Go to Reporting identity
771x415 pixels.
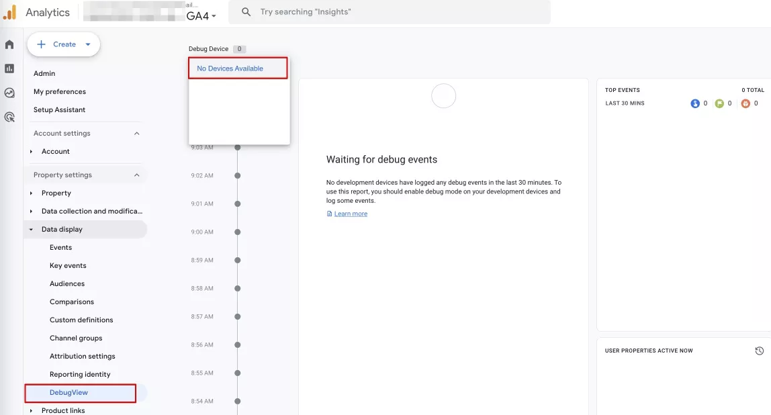pos(80,374)
